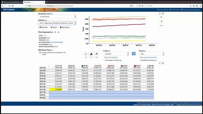
Task: Open the Group Age dropdown
Action: (x=152, y=54)
